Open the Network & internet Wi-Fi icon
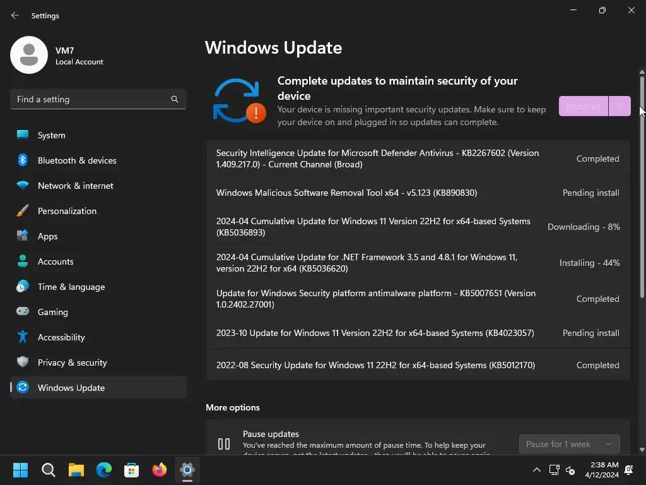Viewport: 646px width, 485px height. (x=23, y=185)
